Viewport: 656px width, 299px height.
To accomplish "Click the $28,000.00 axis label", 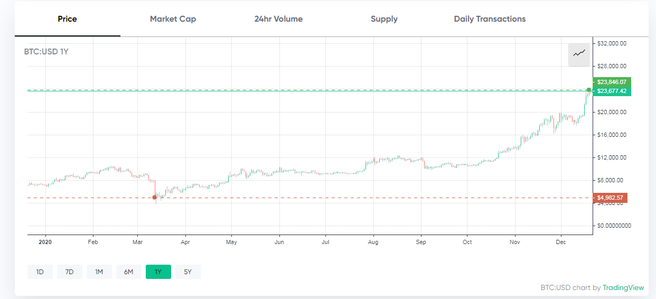I will point(612,66).
